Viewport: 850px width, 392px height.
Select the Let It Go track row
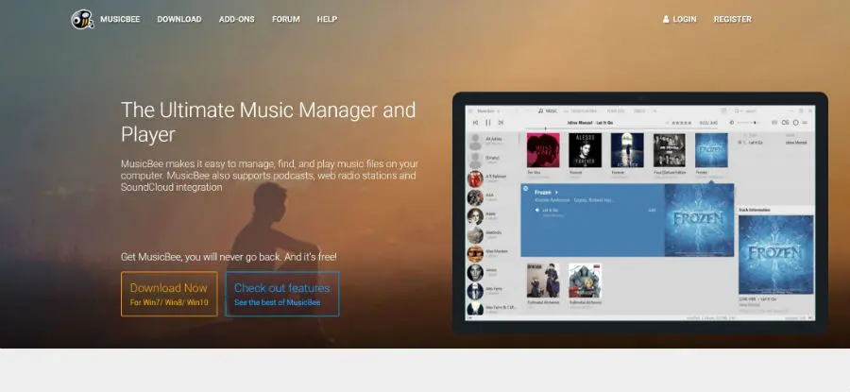click(x=595, y=211)
